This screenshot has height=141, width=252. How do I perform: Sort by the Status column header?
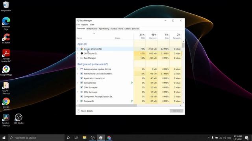pos(124,36)
